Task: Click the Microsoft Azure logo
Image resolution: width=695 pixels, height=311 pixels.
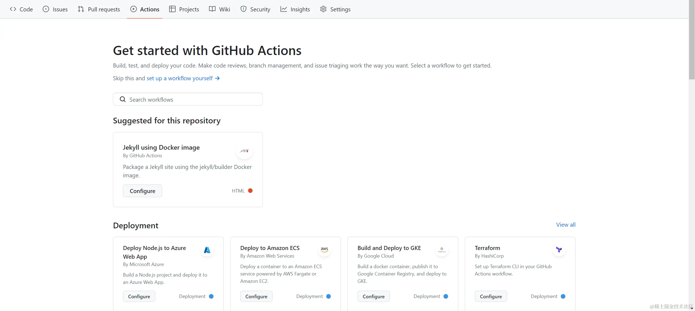Action: pos(207,250)
